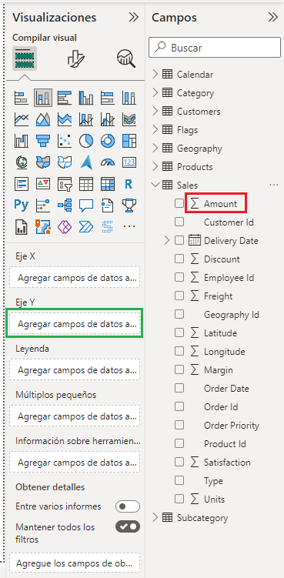
Task: Select the KPI visual
Action: 43,184
